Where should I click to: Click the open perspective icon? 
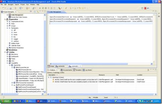[142, 8]
